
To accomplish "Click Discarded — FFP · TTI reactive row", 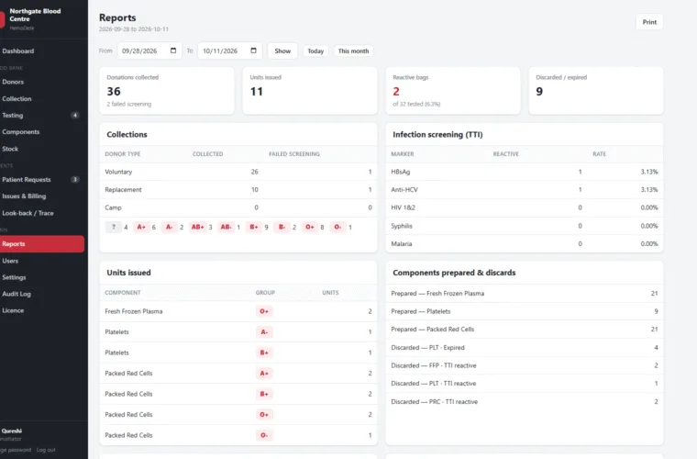I will (x=524, y=365).
